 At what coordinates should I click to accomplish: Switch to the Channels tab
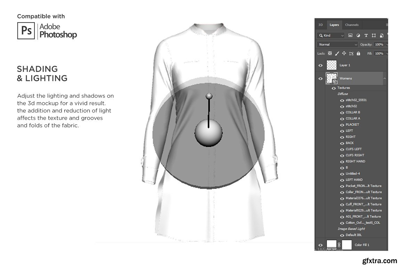[352, 25]
